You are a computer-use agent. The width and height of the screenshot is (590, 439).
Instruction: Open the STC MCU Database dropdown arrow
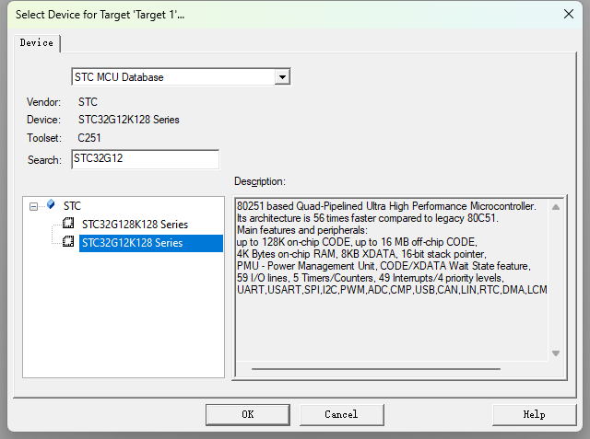(282, 77)
